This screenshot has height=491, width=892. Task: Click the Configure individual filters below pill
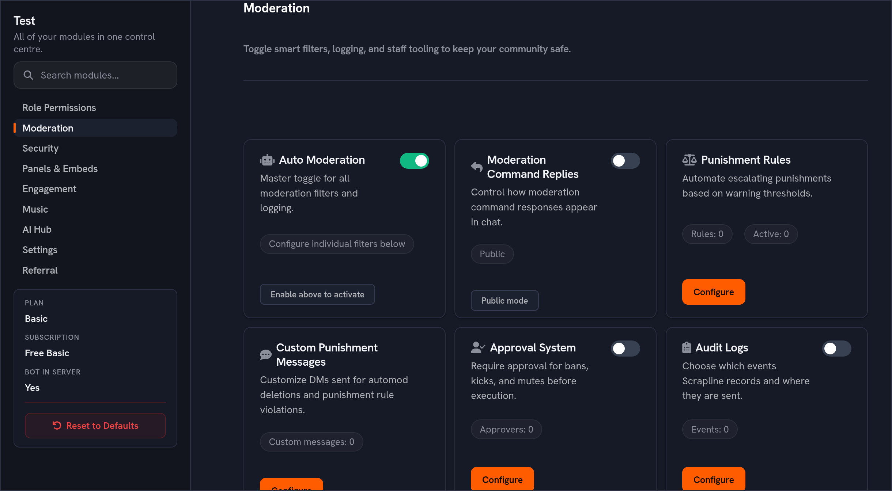[337, 244]
